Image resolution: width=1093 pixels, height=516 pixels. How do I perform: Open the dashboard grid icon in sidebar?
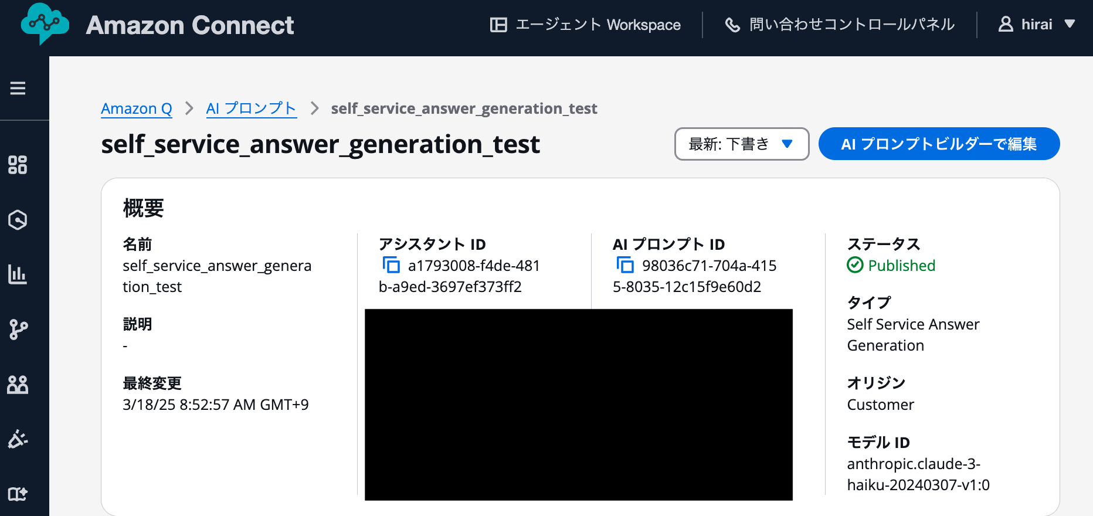[18, 165]
